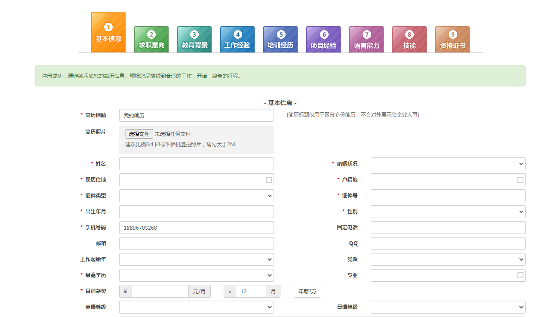Click the 未选择任何文件 text
The height and width of the screenshot is (317, 557).
[172, 134]
